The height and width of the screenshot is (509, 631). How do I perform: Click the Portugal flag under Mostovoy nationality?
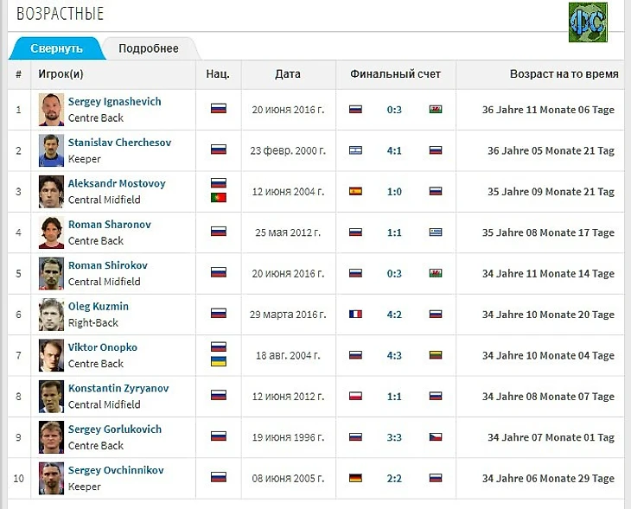(x=219, y=198)
